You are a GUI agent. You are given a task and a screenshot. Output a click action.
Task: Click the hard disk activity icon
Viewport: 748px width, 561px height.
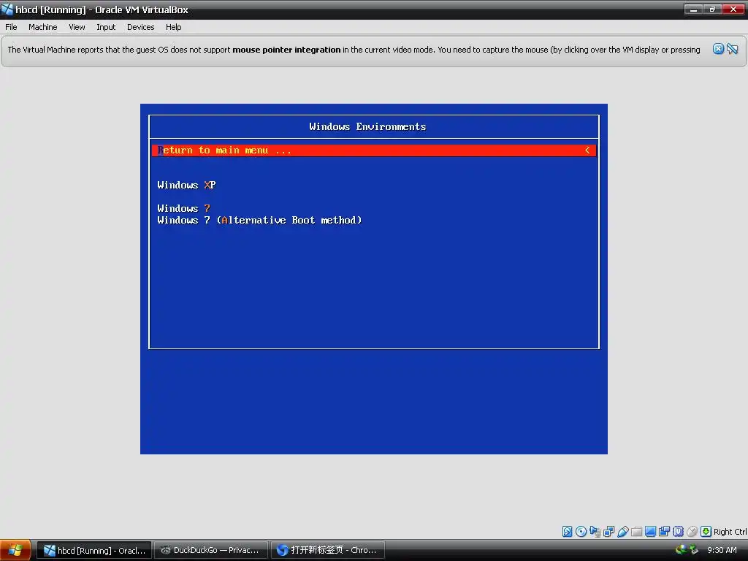pos(567,532)
